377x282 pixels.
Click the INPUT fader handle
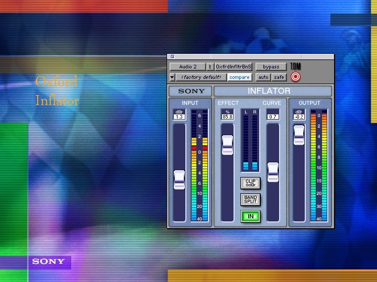click(180, 180)
